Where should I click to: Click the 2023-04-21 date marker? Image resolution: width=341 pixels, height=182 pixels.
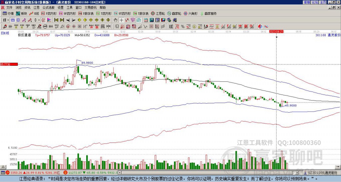click(x=276, y=32)
